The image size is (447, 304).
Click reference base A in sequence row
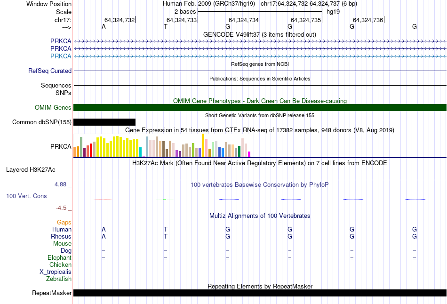coord(104,26)
